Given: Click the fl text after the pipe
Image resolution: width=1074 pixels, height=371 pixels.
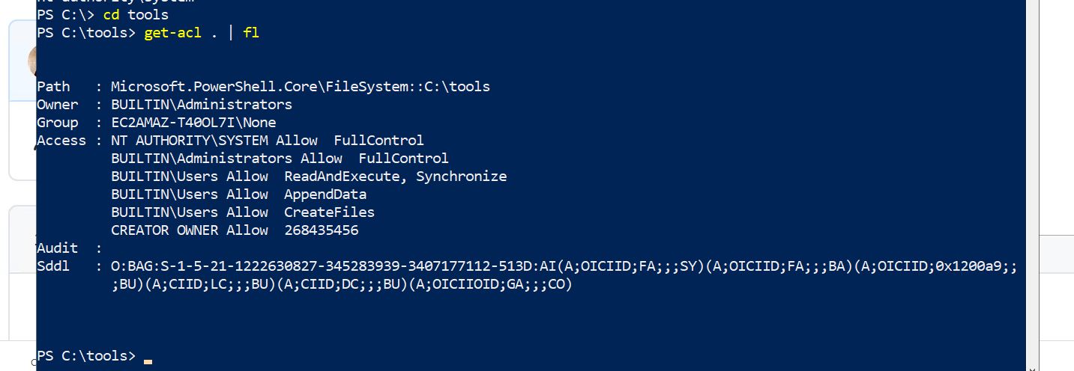Looking at the screenshot, I should click(x=251, y=34).
